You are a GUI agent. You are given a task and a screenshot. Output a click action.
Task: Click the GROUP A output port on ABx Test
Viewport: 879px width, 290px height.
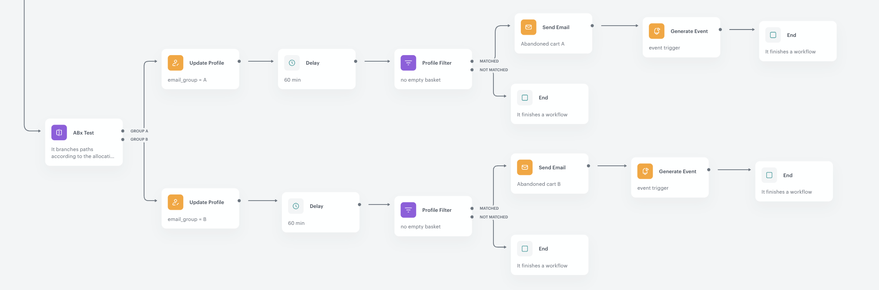123,131
